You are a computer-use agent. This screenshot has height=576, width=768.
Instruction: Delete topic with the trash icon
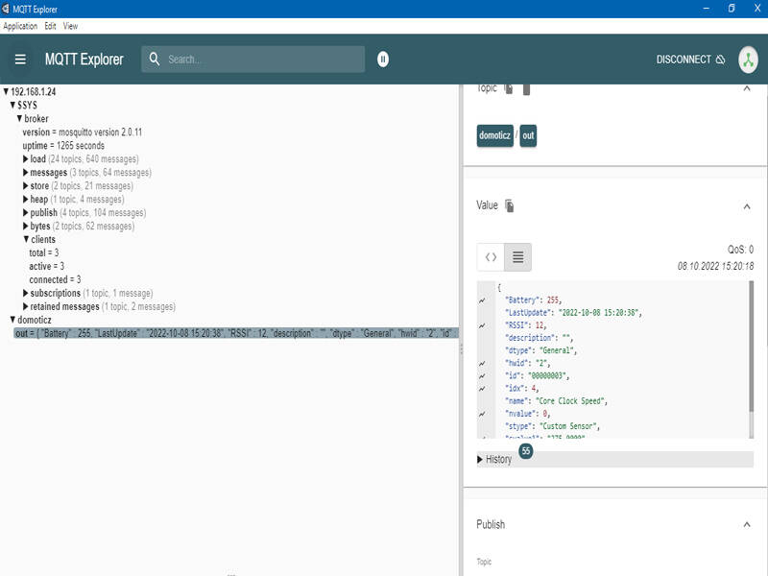point(526,88)
